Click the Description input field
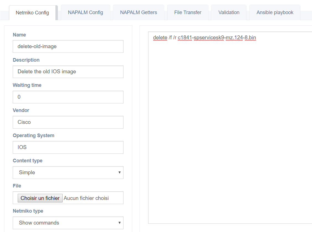Image resolution: width=312 pixels, height=232 pixels. [68, 72]
